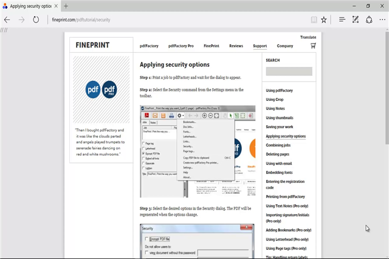Click the Step 1 instruction text
Screen dimensions: 389x259
coord(190,77)
